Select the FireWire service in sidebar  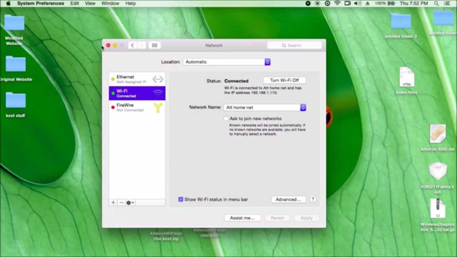pos(137,107)
